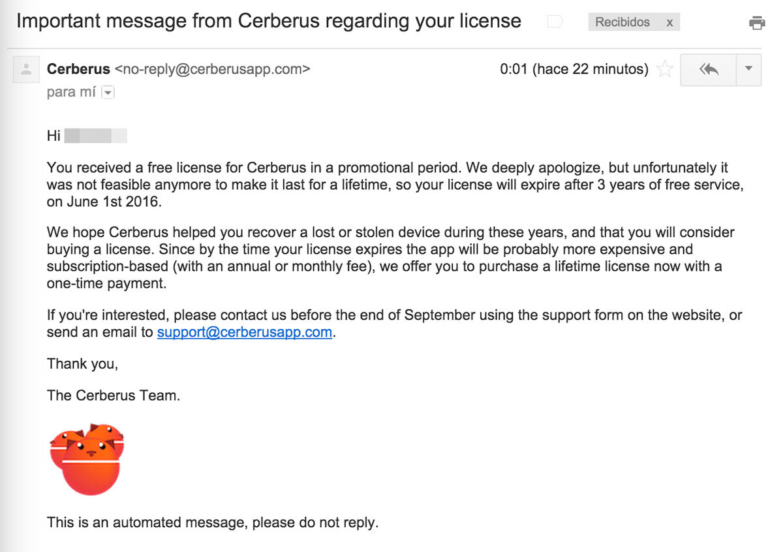Click the no-reply@cerberusapp.com sender address
This screenshot has width=783, height=552.
[212, 69]
